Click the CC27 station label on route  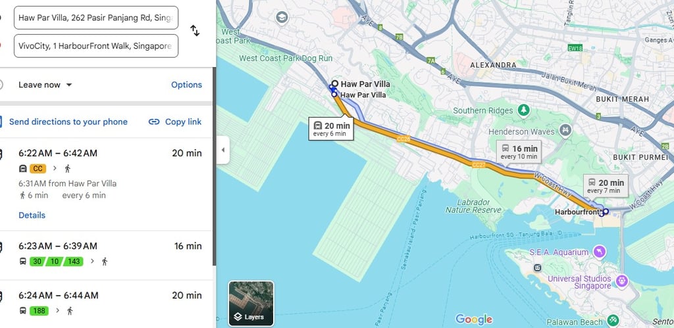pos(478,165)
